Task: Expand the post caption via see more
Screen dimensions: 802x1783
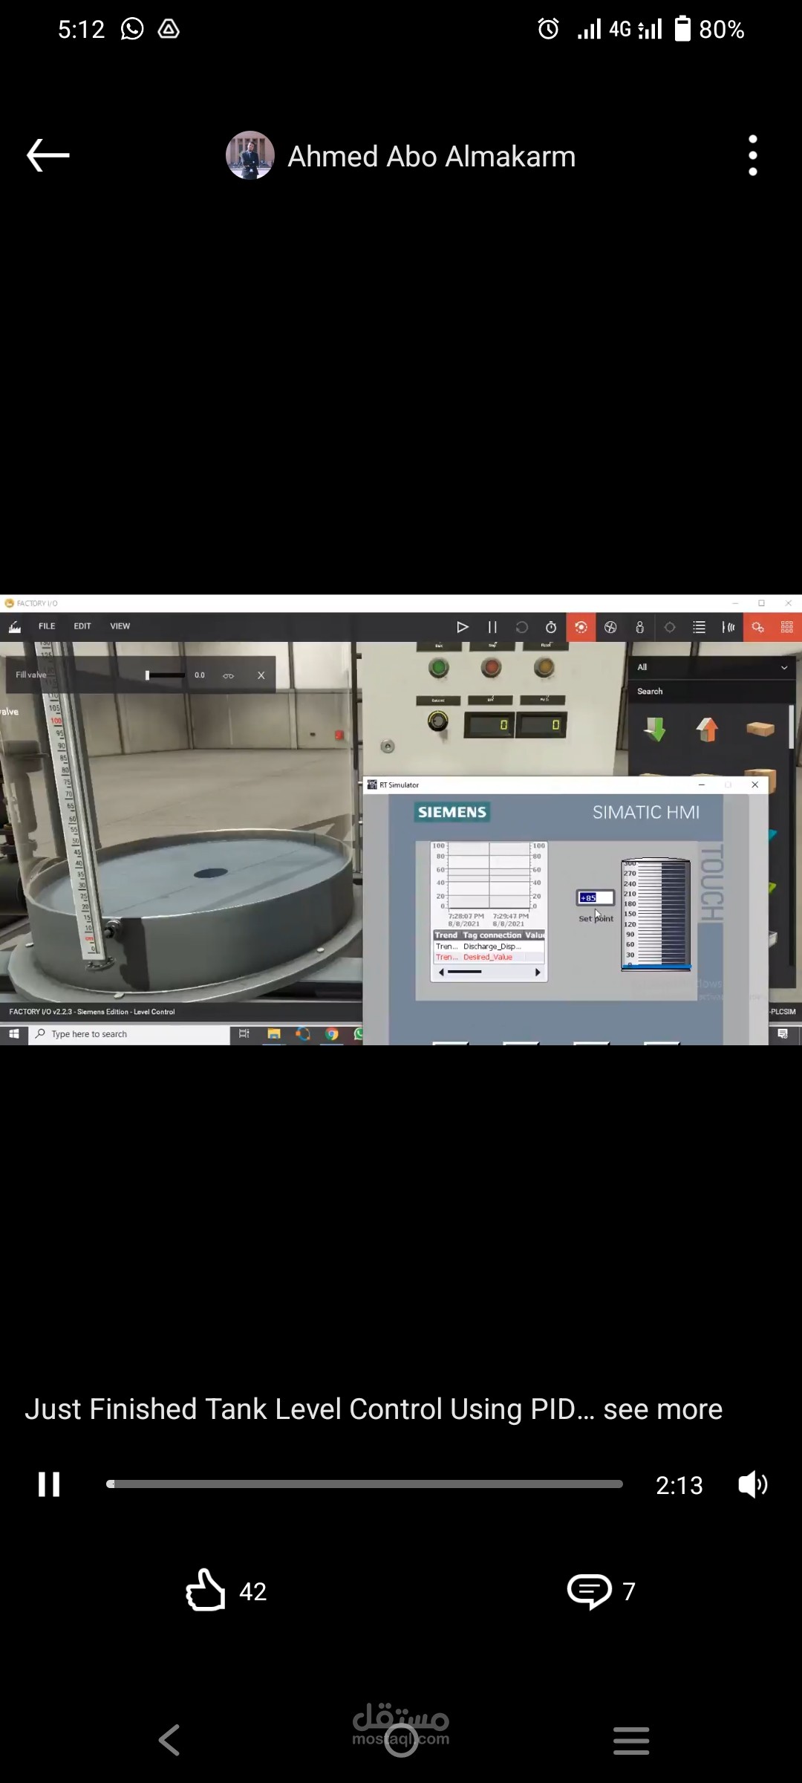Action: coord(662,1409)
